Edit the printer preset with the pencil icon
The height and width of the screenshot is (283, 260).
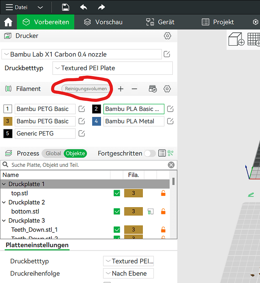point(167,54)
